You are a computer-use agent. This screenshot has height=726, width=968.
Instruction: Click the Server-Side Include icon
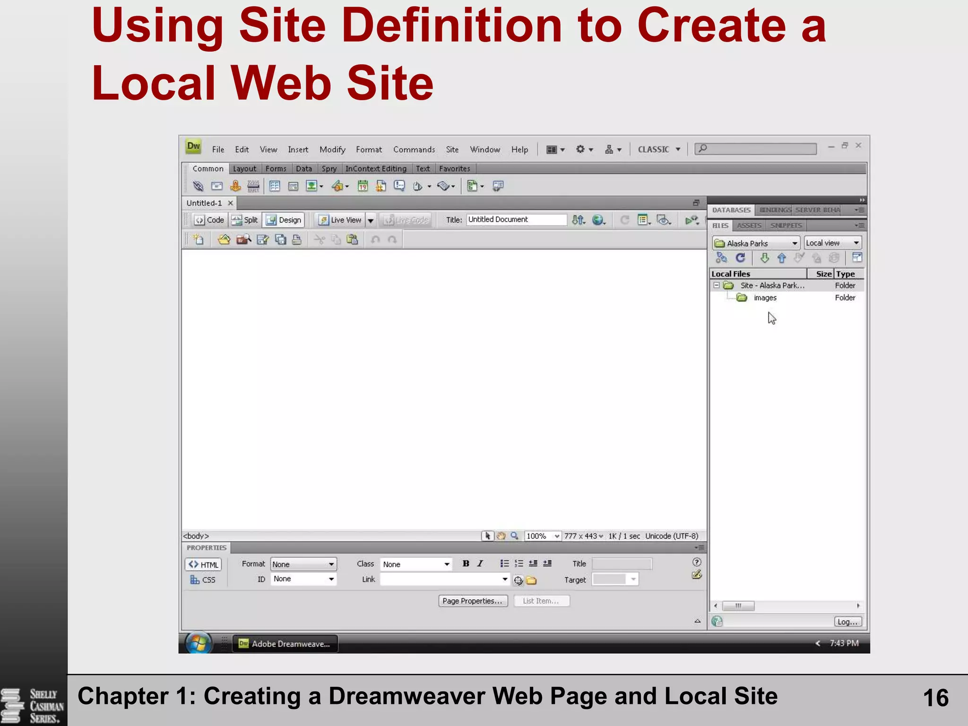tap(380, 186)
